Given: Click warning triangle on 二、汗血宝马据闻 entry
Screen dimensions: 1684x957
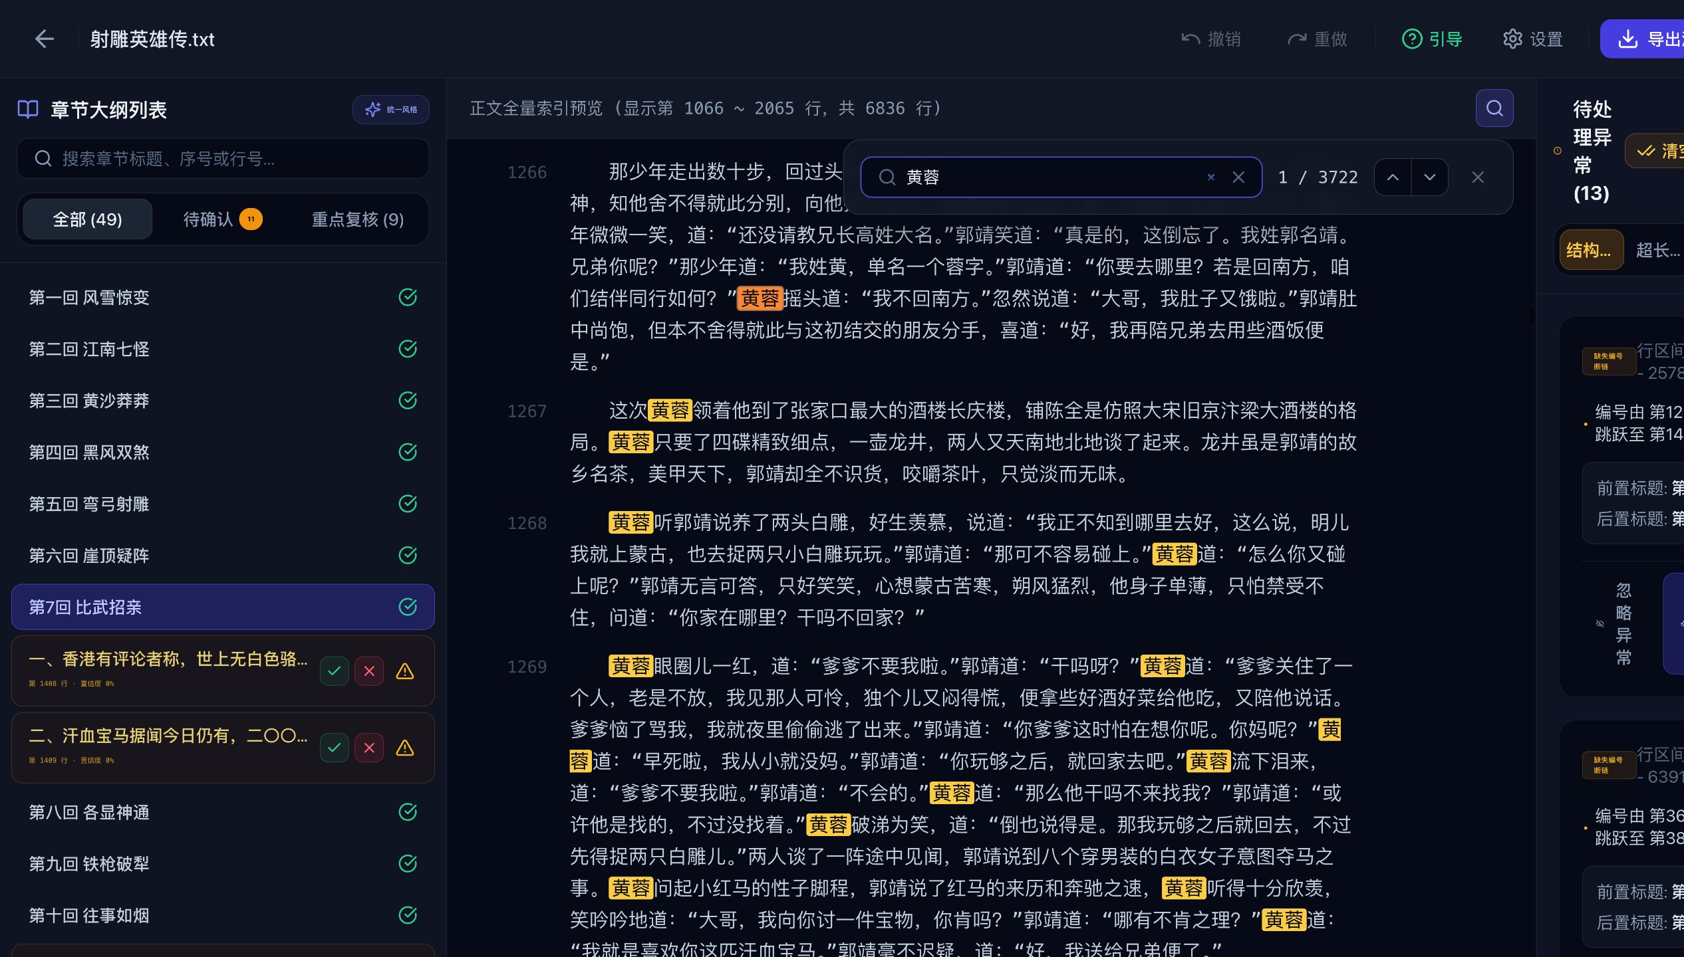Looking at the screenshot, I should 405,748.
